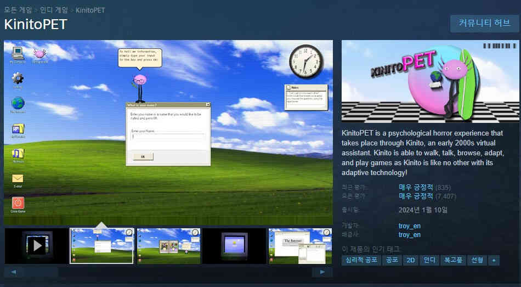
Task: Click the music folder icon in screenshot
Action: point(18,155)
